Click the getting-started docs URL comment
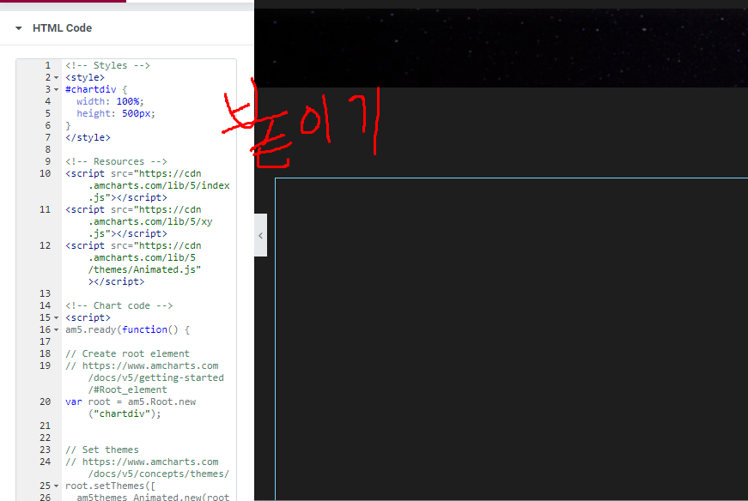 (x=144, y=377)
